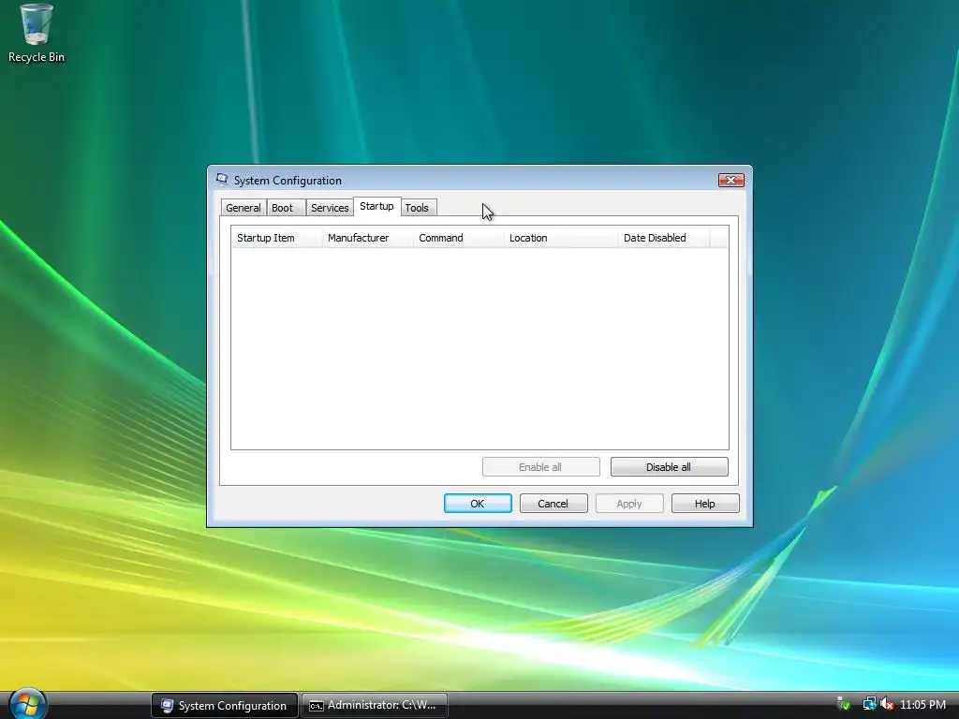
Task: Click the 11:05 PM taskbar clock
Action: (922, 705)
